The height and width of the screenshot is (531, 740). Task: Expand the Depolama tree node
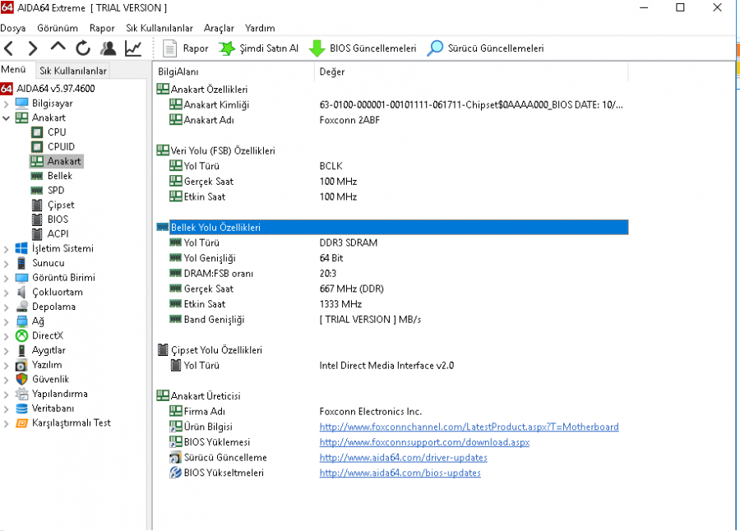6,307
